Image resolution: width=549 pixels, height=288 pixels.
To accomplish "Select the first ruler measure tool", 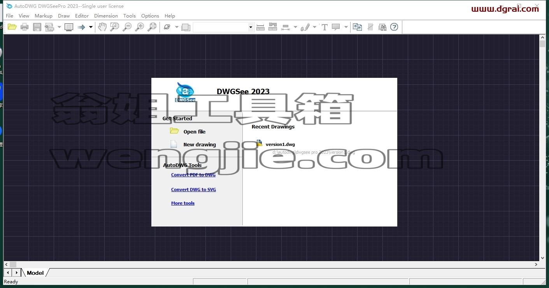I will (x=261, y=27).
